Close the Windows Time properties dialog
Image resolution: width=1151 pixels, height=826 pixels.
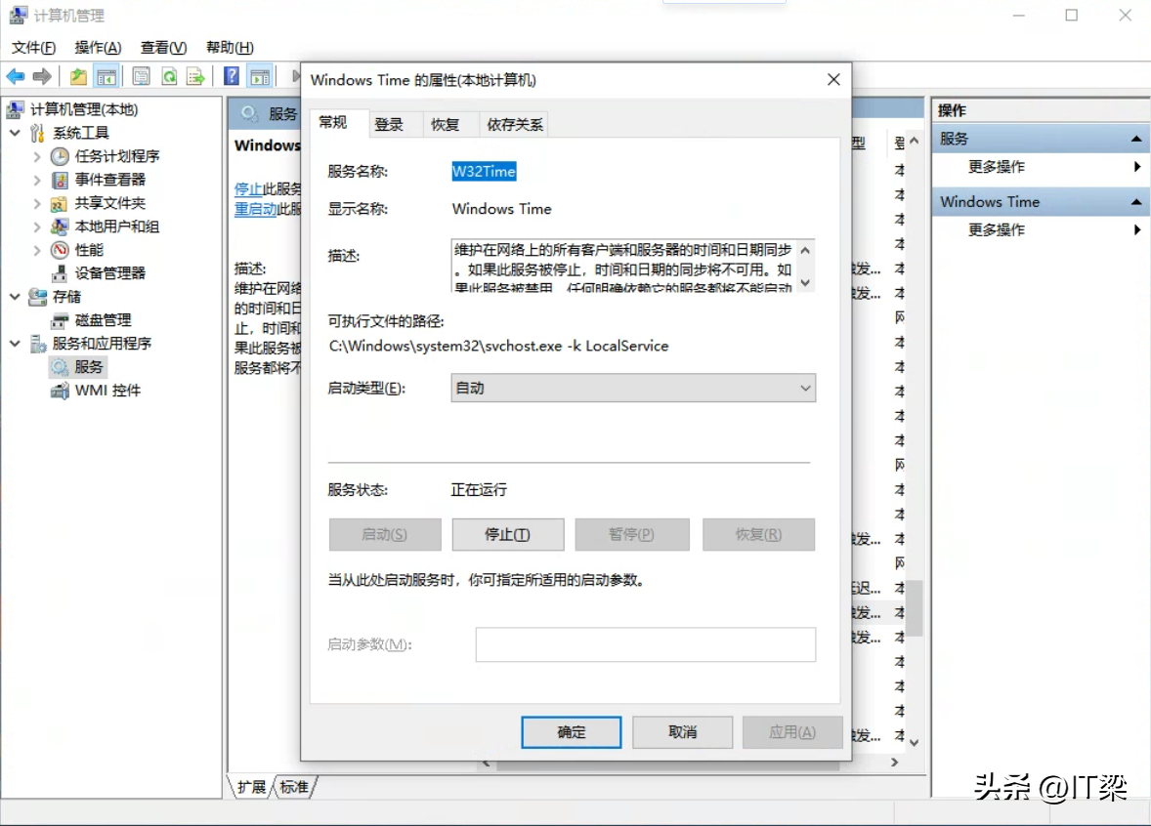pyautogui.click(x=833, y=79)
